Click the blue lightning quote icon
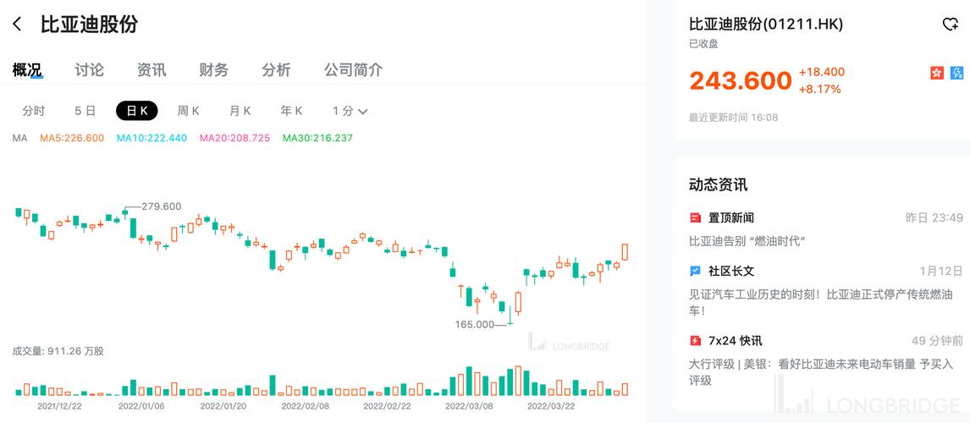 (956, 74)
